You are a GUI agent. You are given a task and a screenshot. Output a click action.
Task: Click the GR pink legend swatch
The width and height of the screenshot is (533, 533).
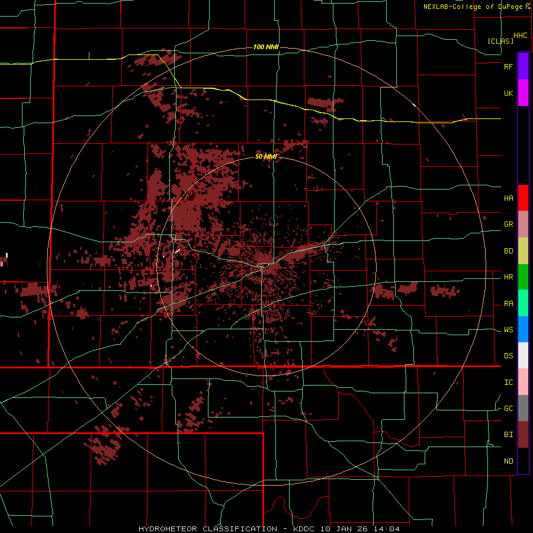pyautogui.click(x=523, y=224)
